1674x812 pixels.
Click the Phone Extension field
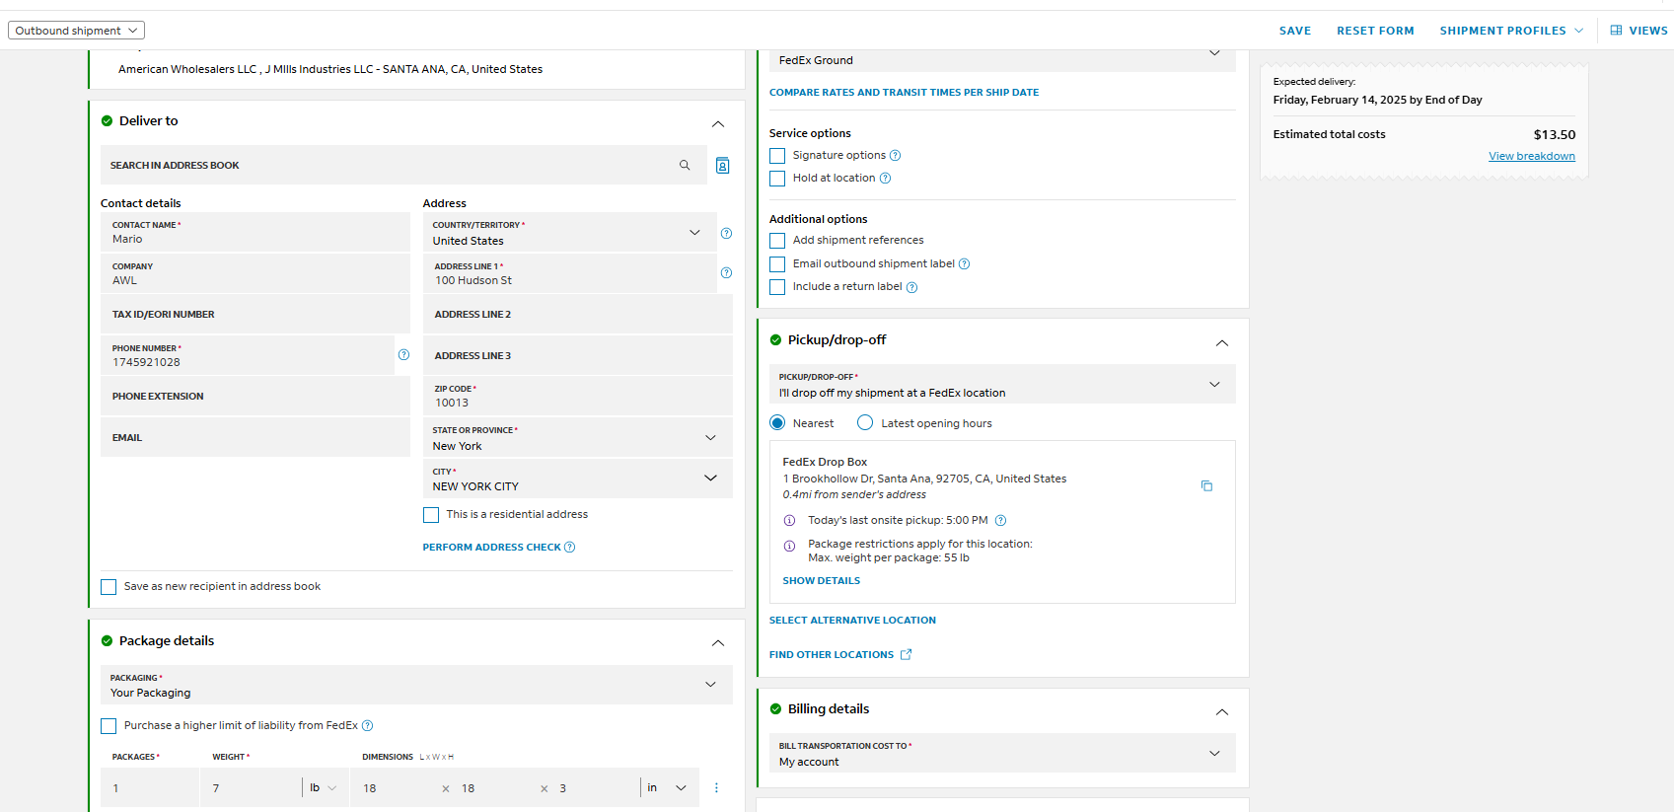point(255,397)
